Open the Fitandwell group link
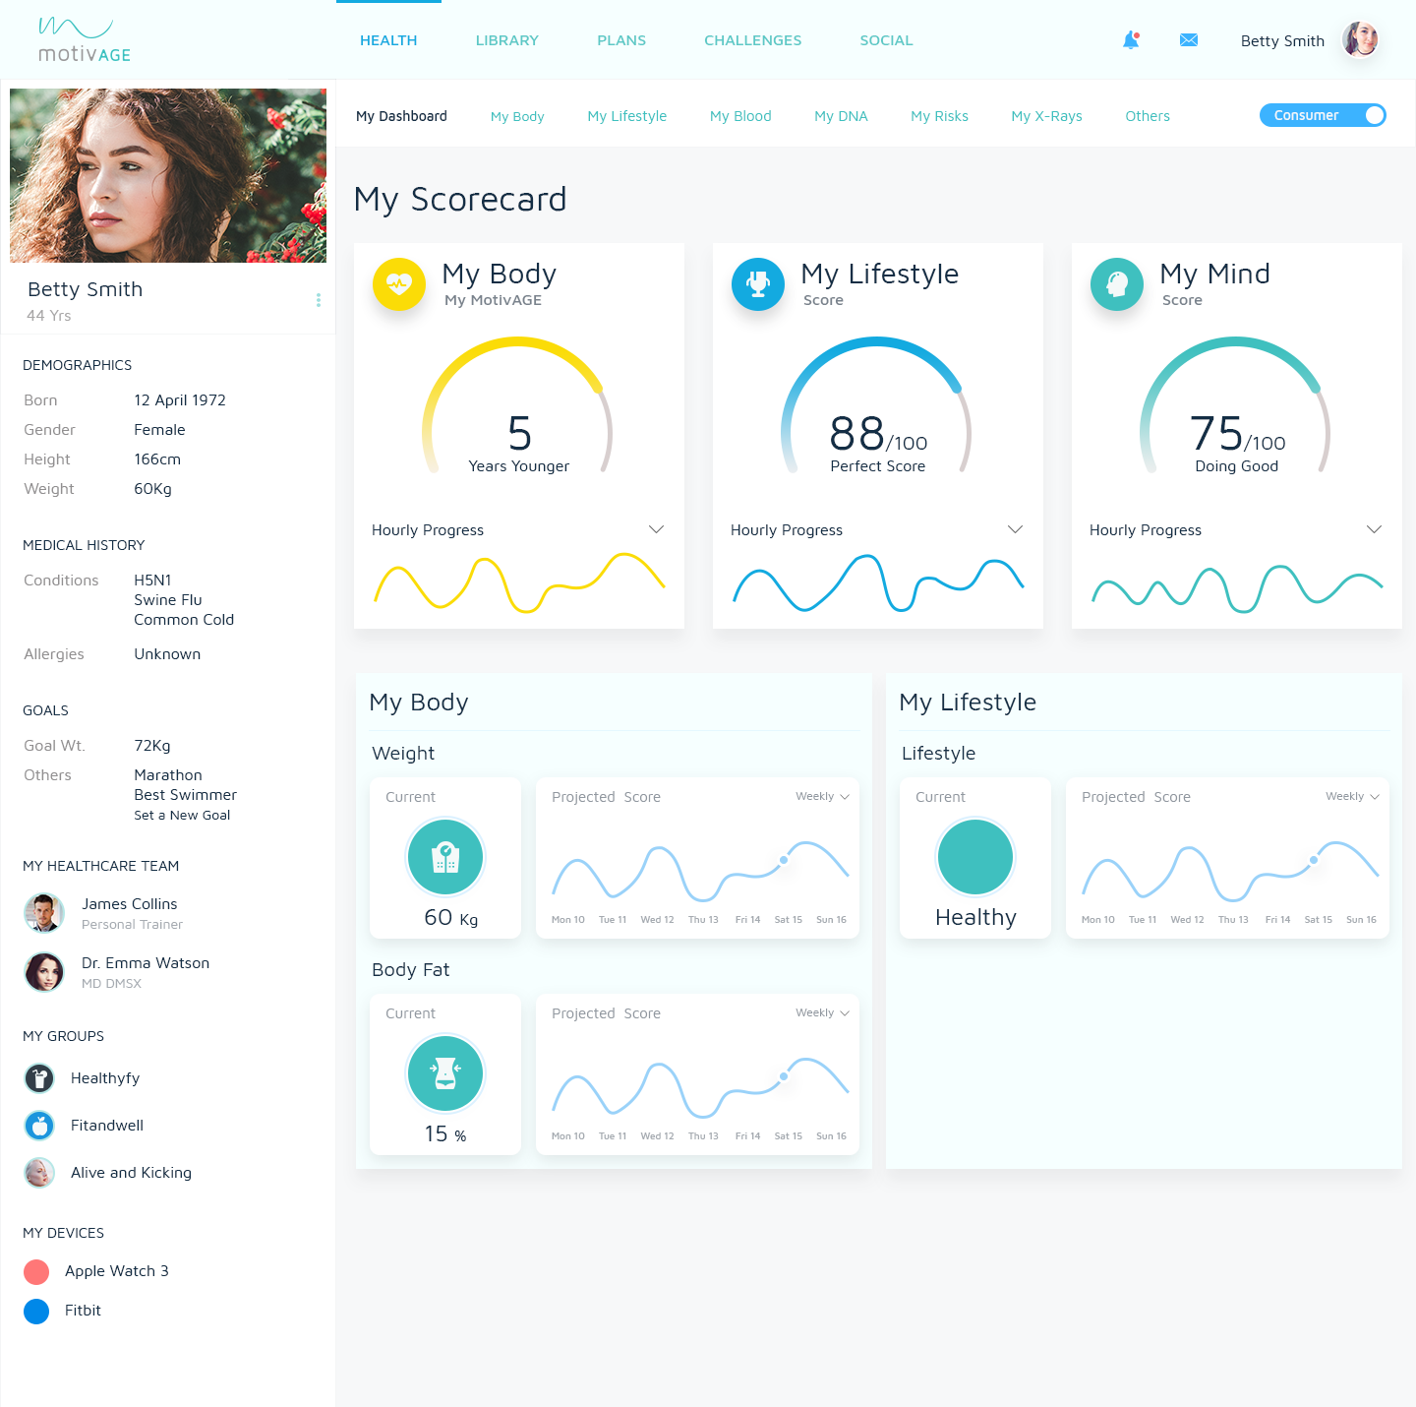 pos(107,1126)
